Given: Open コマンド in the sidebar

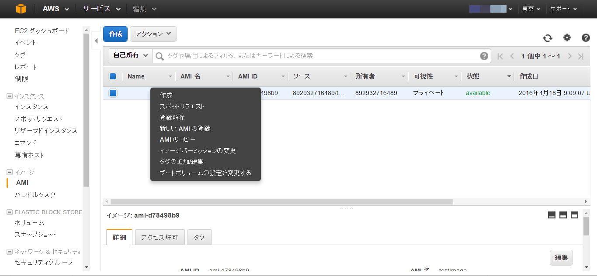Looking at the screenshot, I should [x=25, y=143].
